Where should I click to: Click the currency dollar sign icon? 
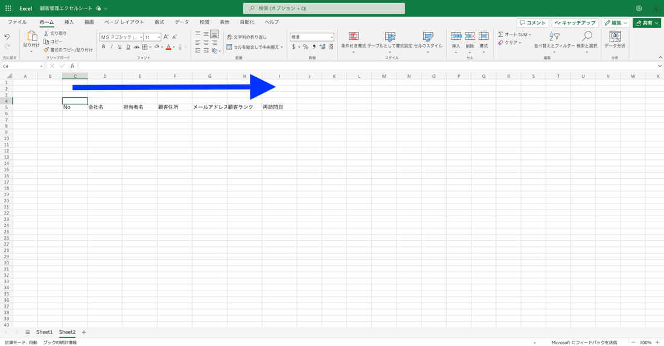tap(293, 47)
